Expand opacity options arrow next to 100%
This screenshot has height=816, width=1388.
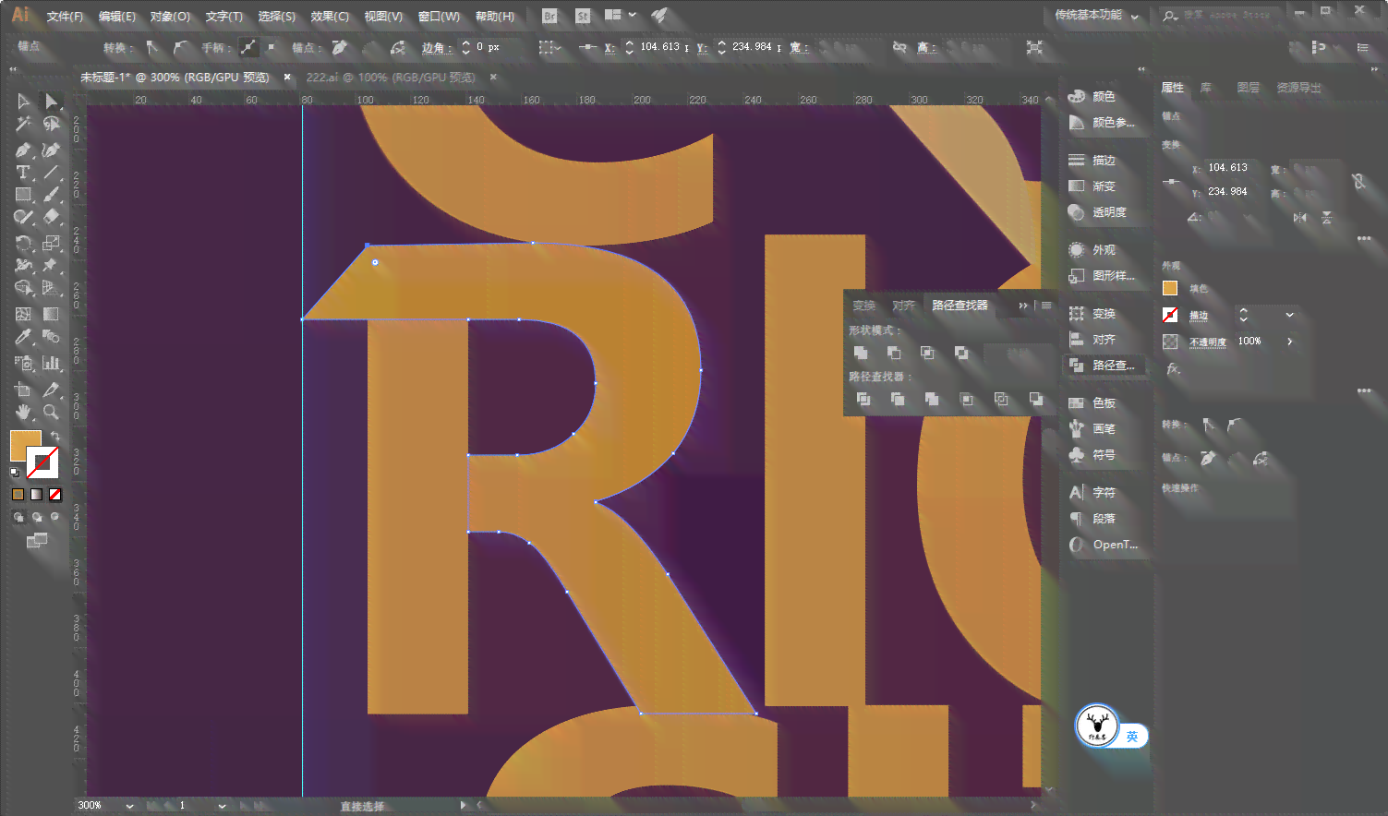click(x=1289, y=341)
